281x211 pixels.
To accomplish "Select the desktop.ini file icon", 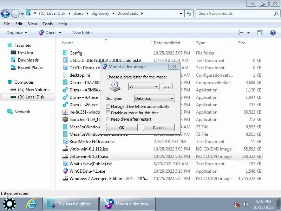I will click(65, 75).
